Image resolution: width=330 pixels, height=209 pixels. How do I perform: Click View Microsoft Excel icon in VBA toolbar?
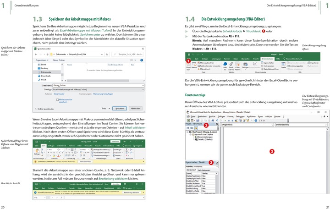tap(188, 121)
